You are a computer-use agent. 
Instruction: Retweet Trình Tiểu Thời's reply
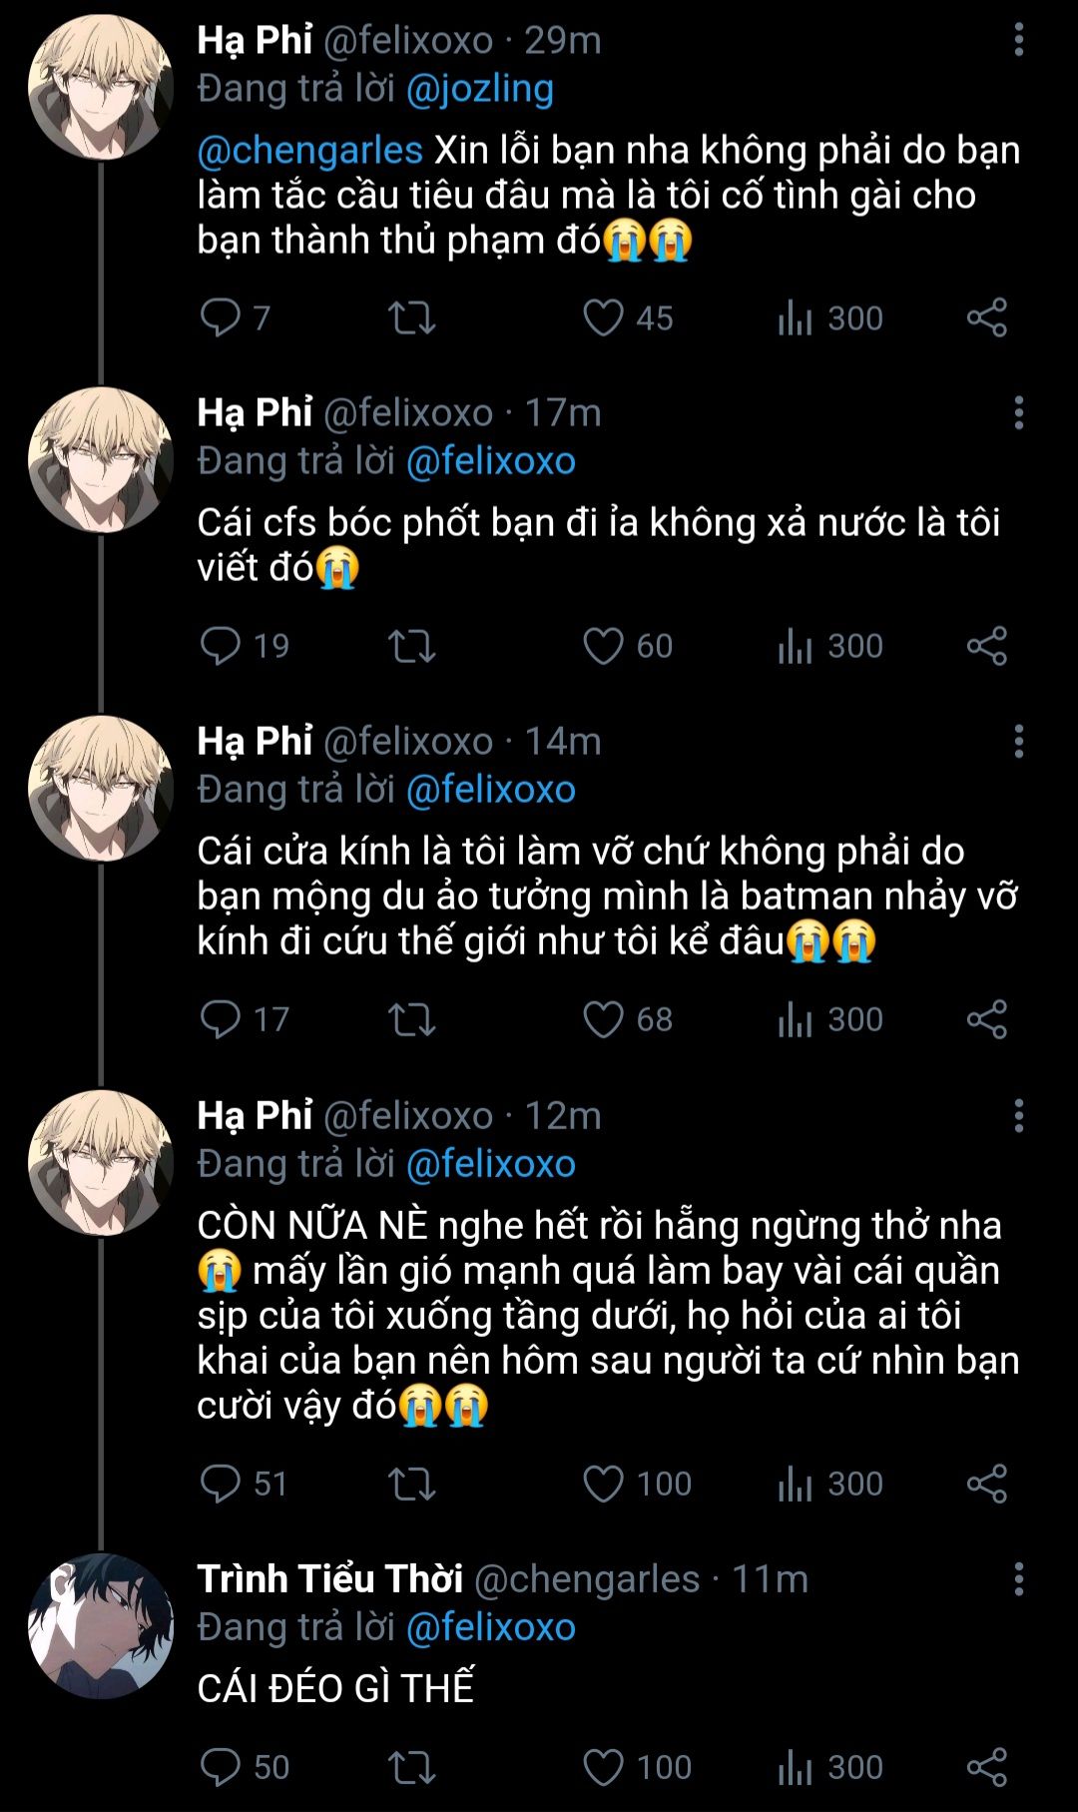(x=411, y=1767)
